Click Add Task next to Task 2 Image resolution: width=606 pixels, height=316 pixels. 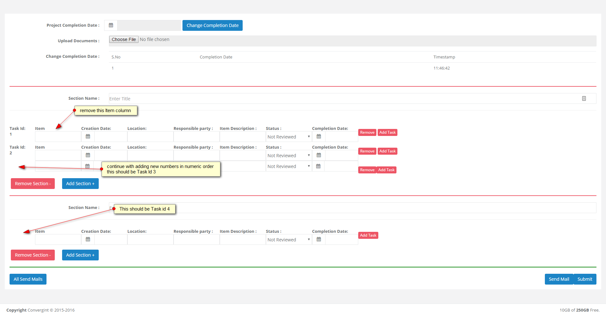point(387,151)
